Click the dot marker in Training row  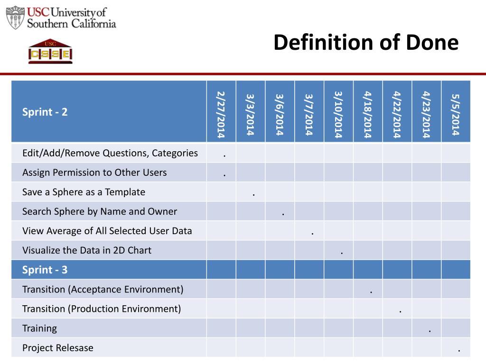pyautogui.click(x=430, y=331)
